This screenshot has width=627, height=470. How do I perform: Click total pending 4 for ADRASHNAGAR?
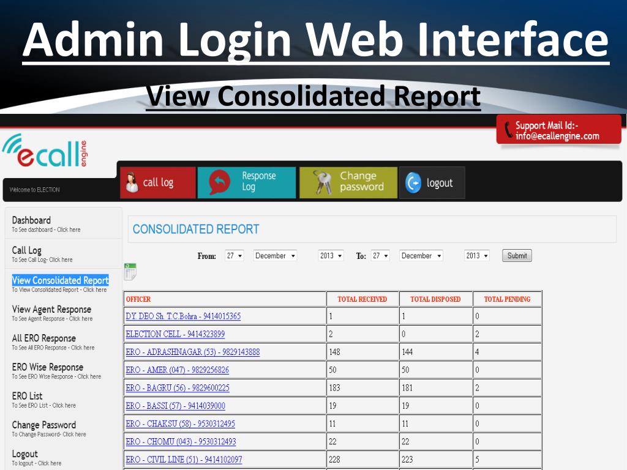pos(477,352)
